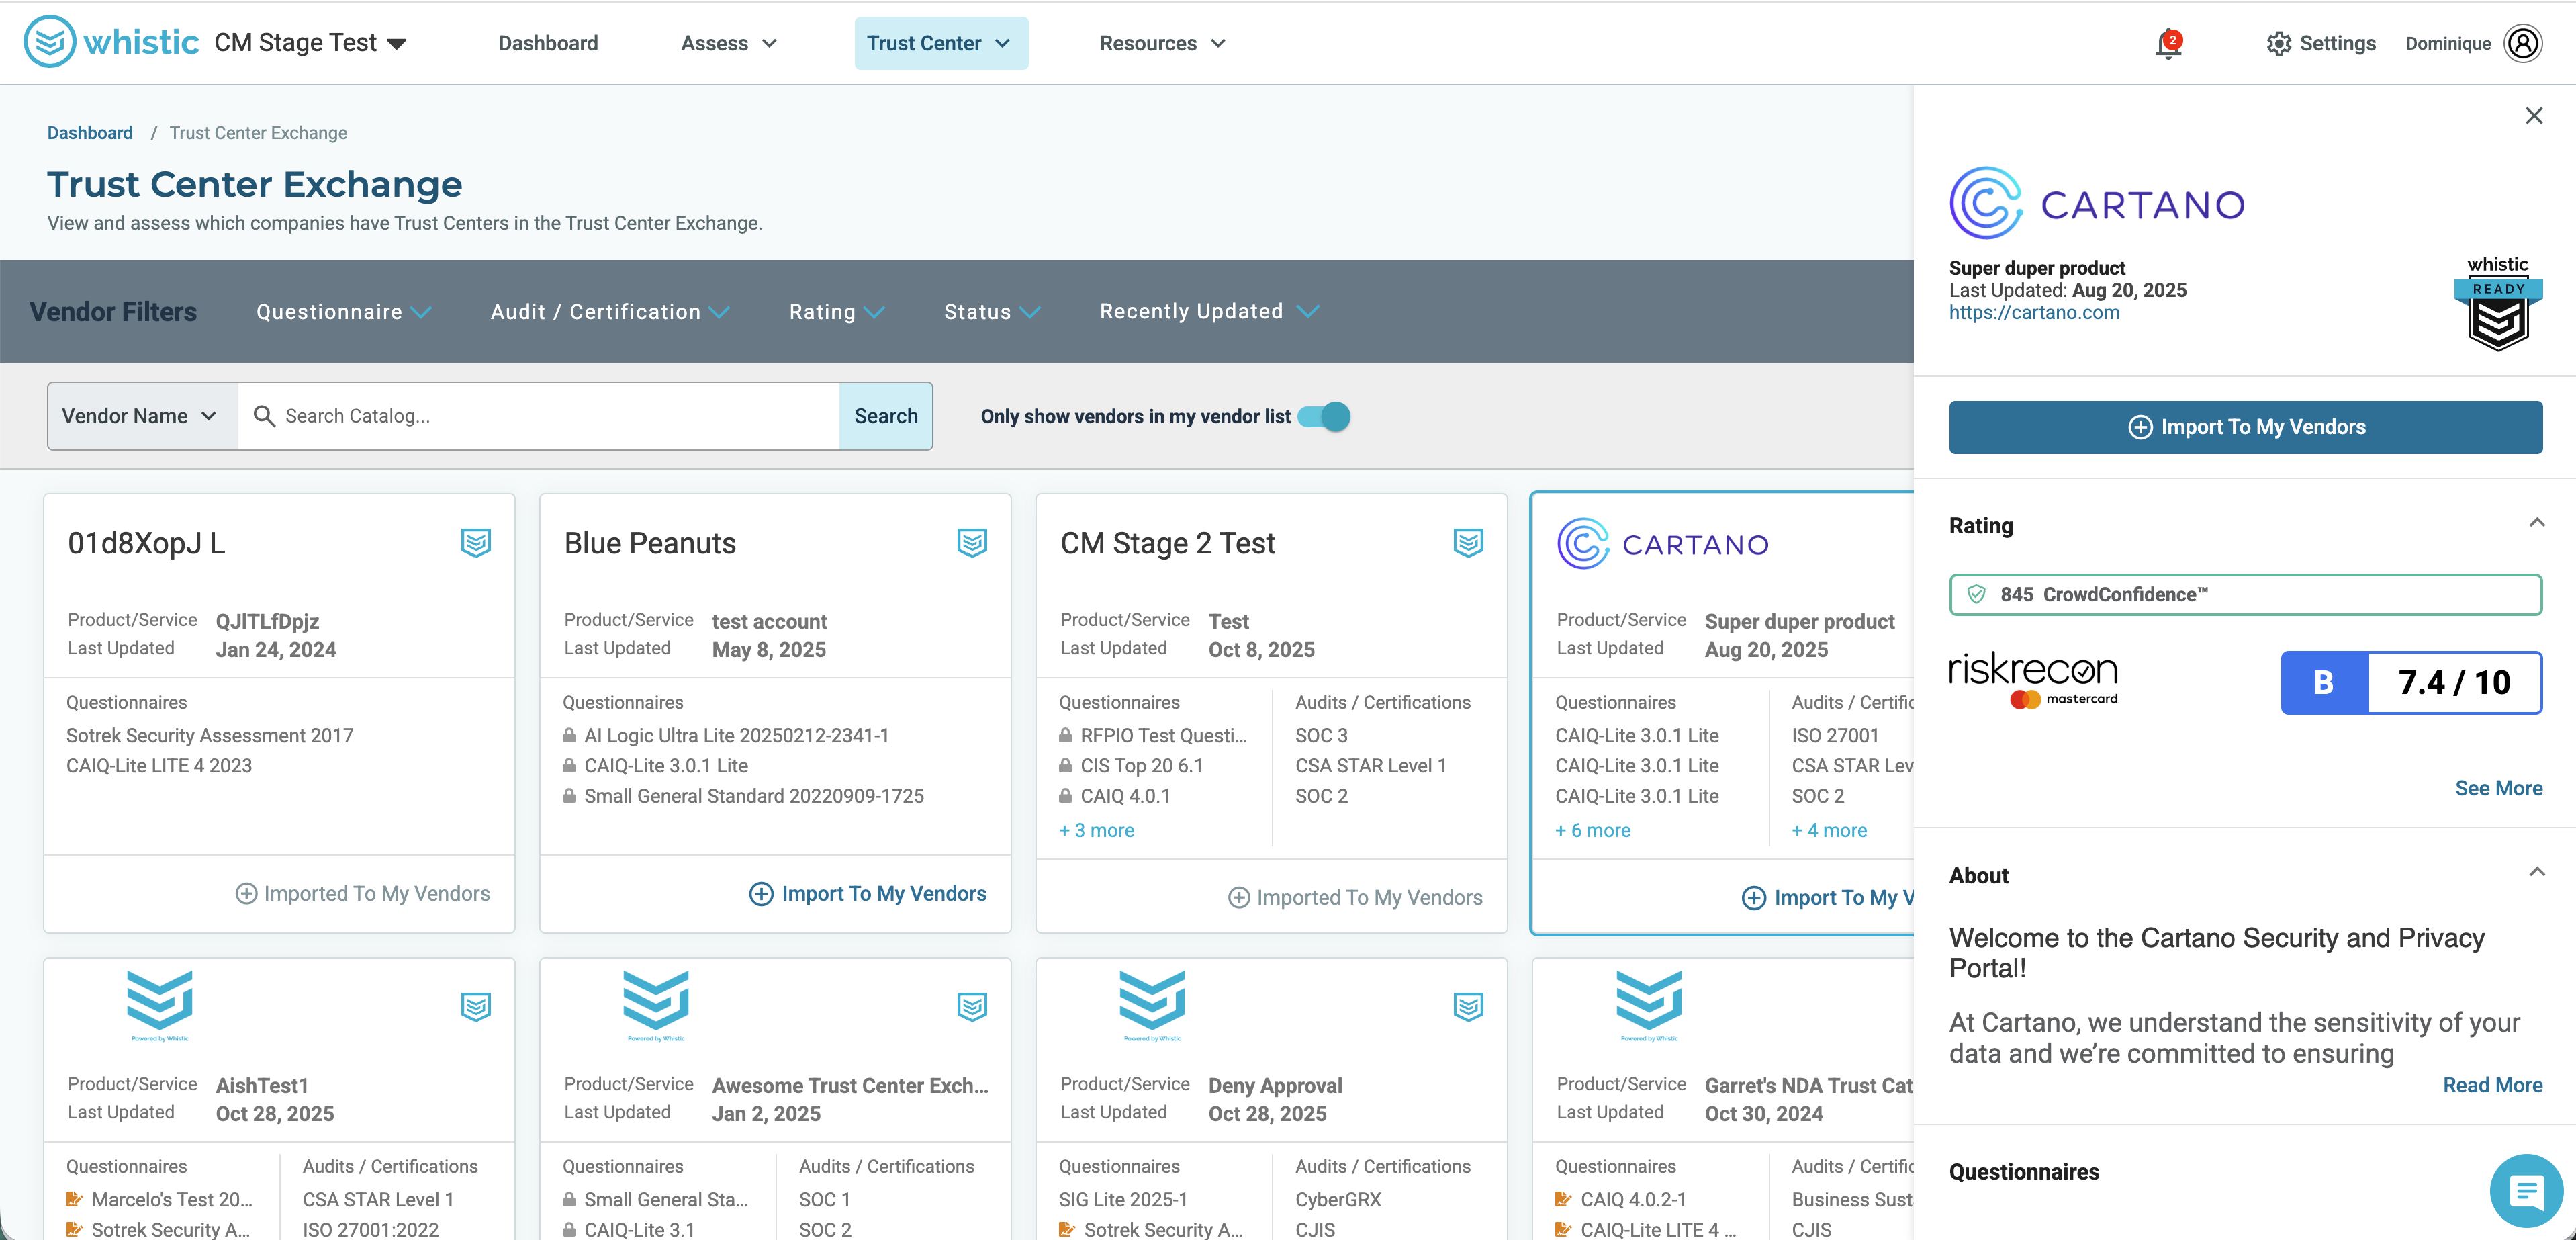Go to Dashboard in top navigation
Viewport: 2576px width, 1240px height.
coord(548,43)
